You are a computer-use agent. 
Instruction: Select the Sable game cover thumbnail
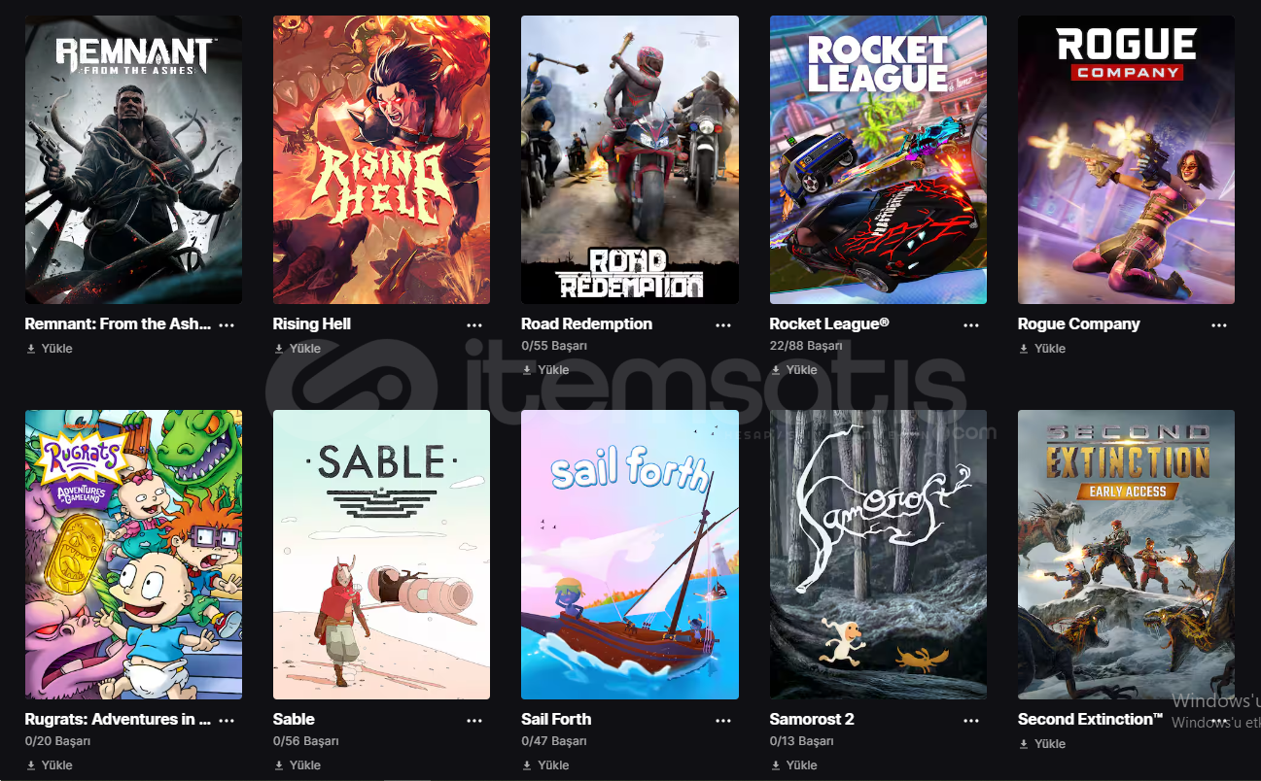[x=381, y=555]
